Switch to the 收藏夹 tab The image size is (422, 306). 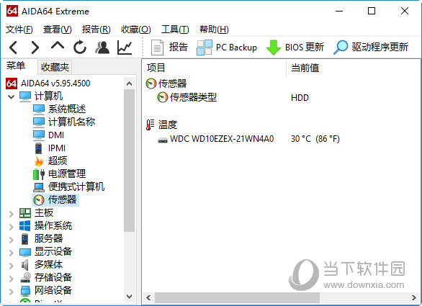(x=55, y=67)
